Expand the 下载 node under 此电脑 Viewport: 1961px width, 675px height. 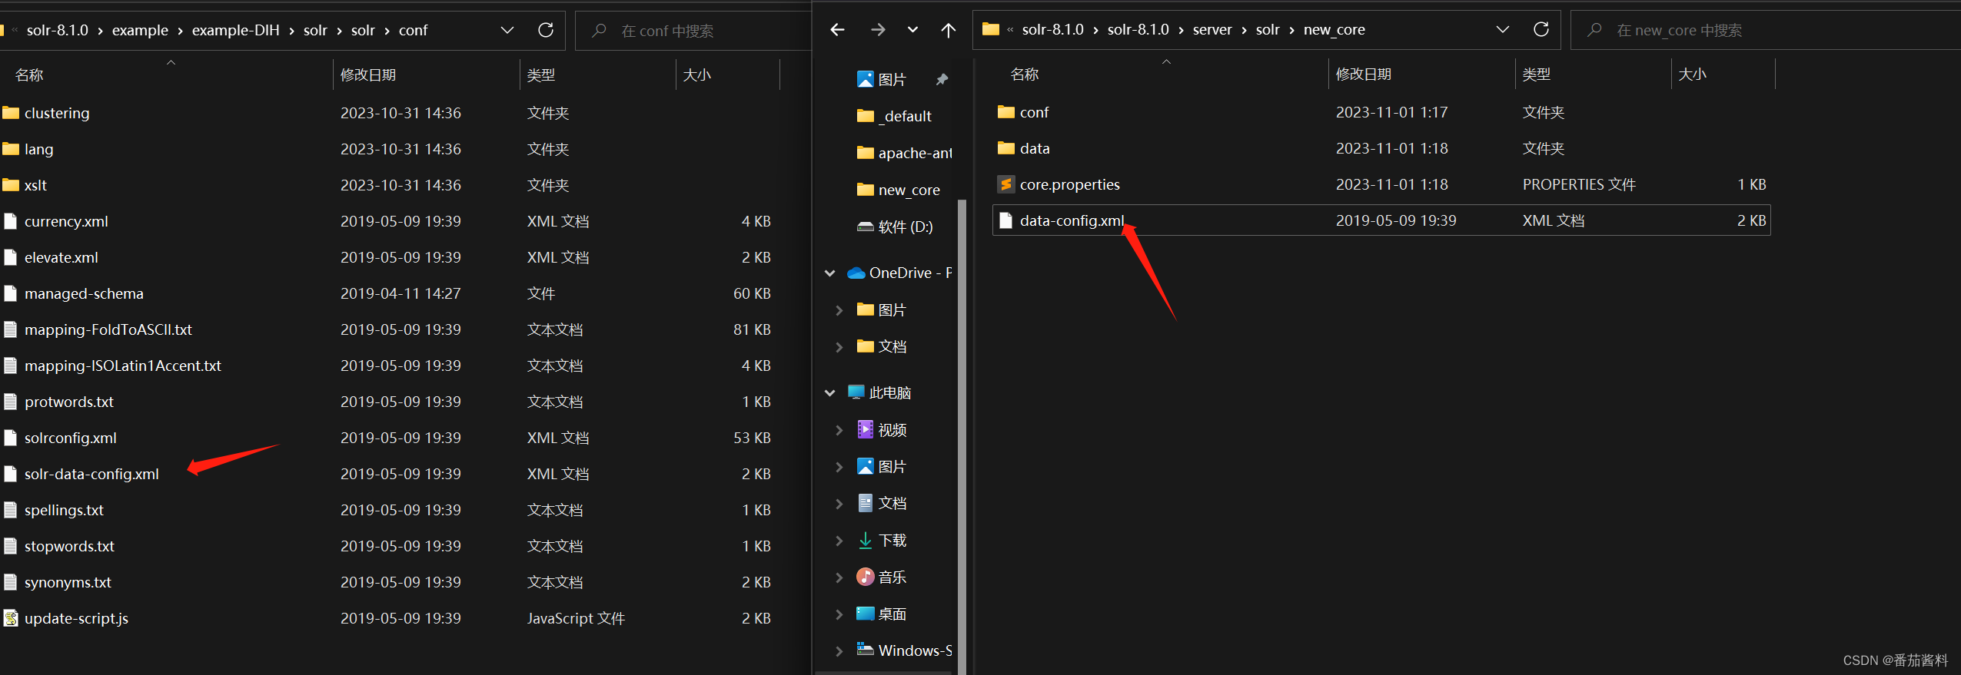(839, 541)
